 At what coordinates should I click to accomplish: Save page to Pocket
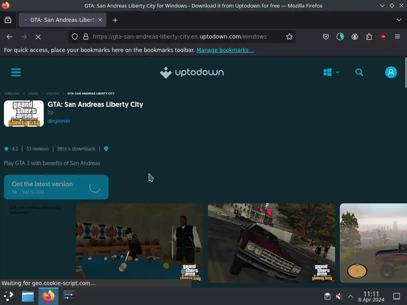click(x=326, y=37)
